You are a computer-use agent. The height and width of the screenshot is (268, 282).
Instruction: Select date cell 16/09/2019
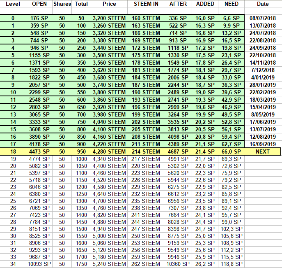[263, 144]
